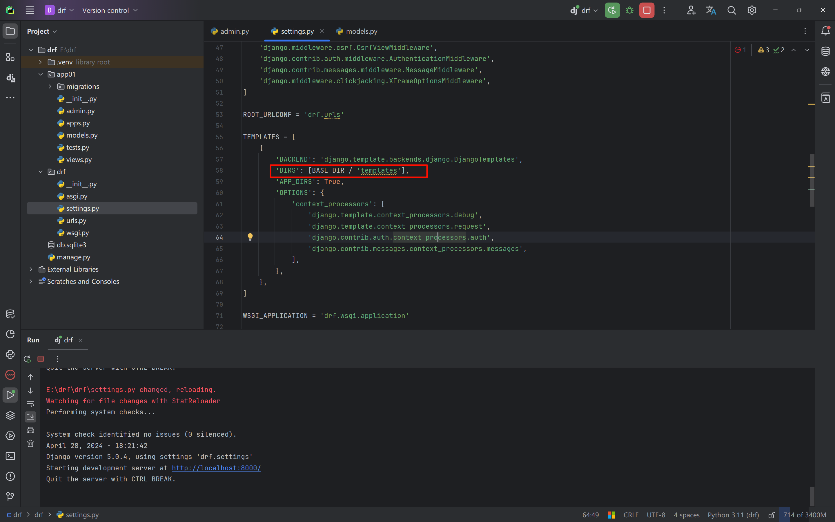Click the Python 3.11 (drf) interpreter

point(733,515)
